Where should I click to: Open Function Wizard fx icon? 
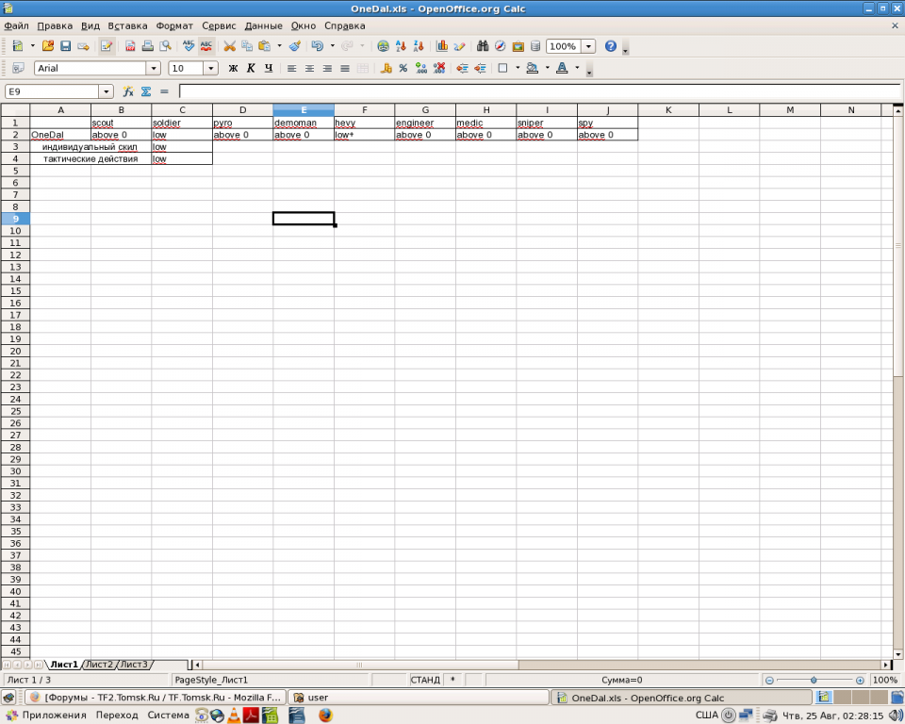coord(128,91)
